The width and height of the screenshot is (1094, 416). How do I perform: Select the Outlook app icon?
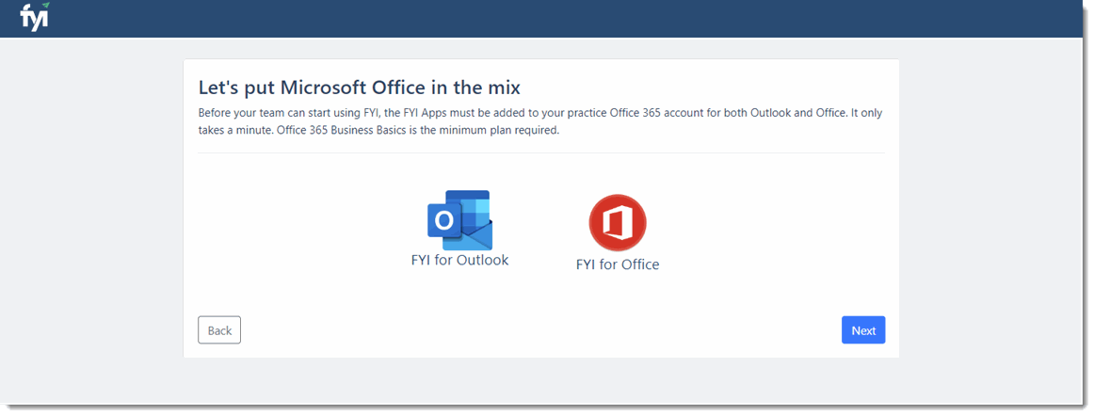[x=459, y=220]
